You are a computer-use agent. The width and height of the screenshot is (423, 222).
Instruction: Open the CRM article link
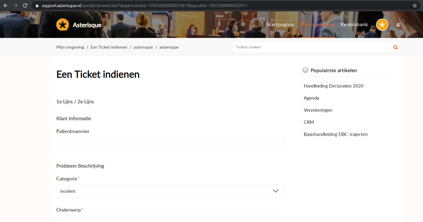309,122
